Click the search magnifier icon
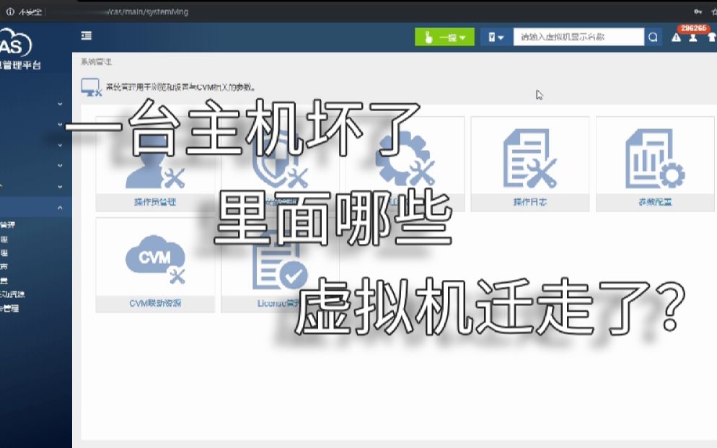The image size is (717, 448). (653, 37)
